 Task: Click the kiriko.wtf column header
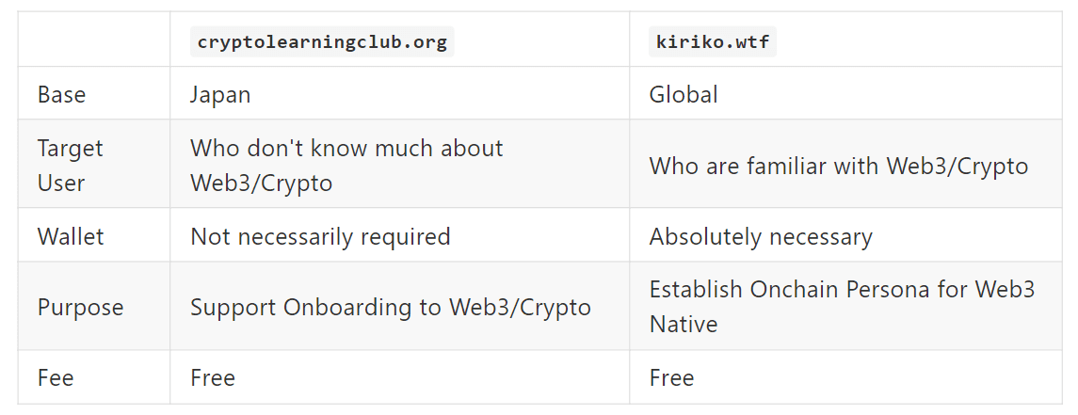[713, 42]
